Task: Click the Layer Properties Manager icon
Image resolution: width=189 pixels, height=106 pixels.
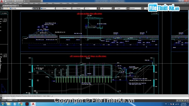Action: pos(2,9)
